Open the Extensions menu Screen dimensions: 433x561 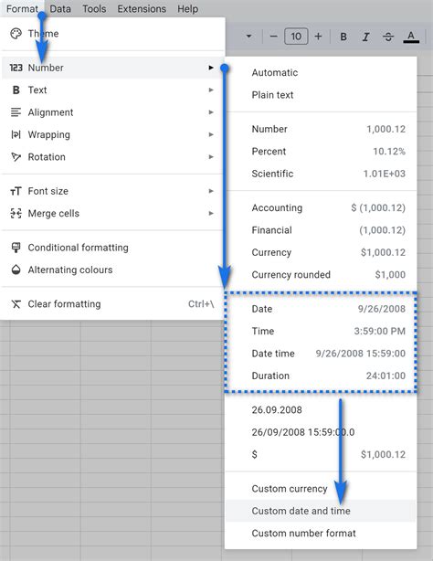(x=142, y=9)
